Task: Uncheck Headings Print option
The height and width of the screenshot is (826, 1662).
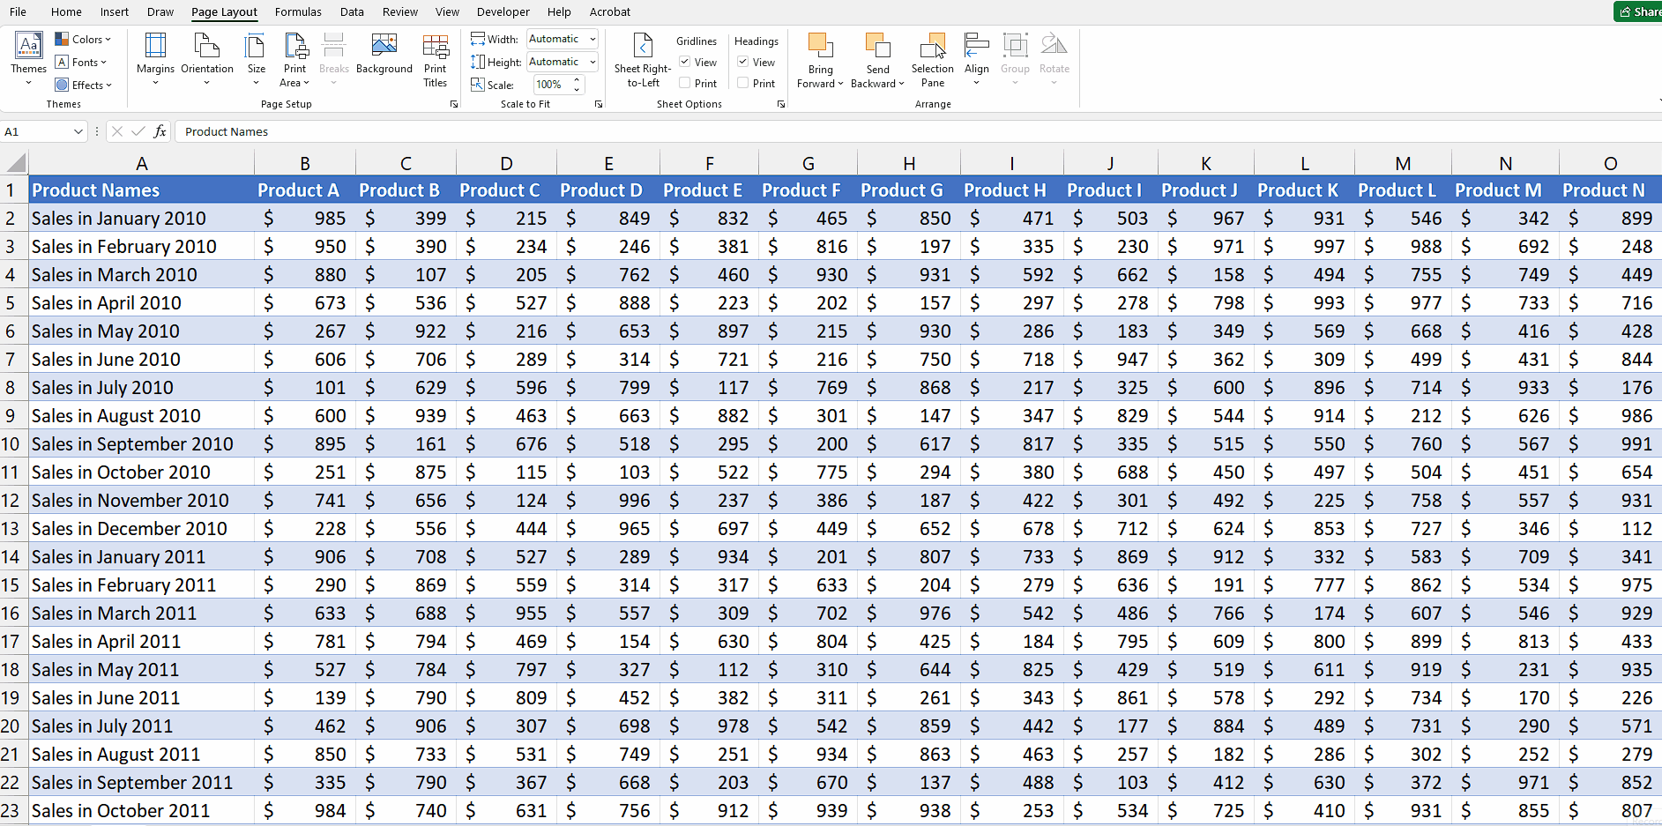Action: [743, 83]
